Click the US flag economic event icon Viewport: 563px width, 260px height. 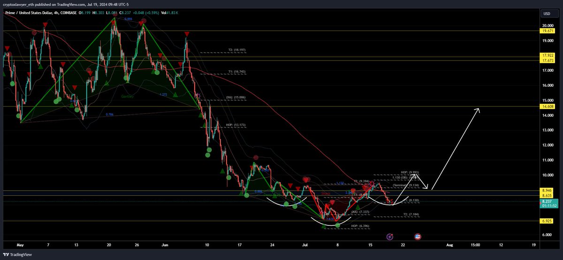418,237
